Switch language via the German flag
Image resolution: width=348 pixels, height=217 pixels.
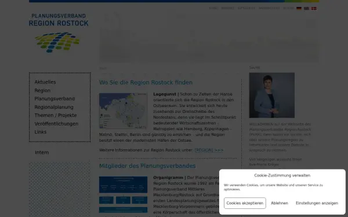point(299,8)
